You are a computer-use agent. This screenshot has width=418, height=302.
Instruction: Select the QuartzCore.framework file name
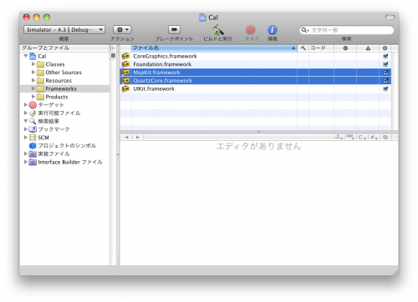[162, 81]
